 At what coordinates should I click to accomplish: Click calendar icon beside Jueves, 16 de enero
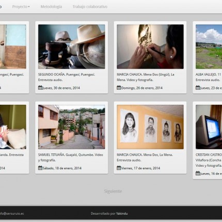coord(198,173)
